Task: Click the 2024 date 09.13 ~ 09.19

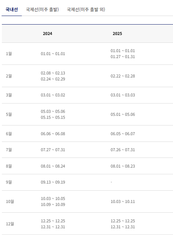Action: tap(53, 182)
